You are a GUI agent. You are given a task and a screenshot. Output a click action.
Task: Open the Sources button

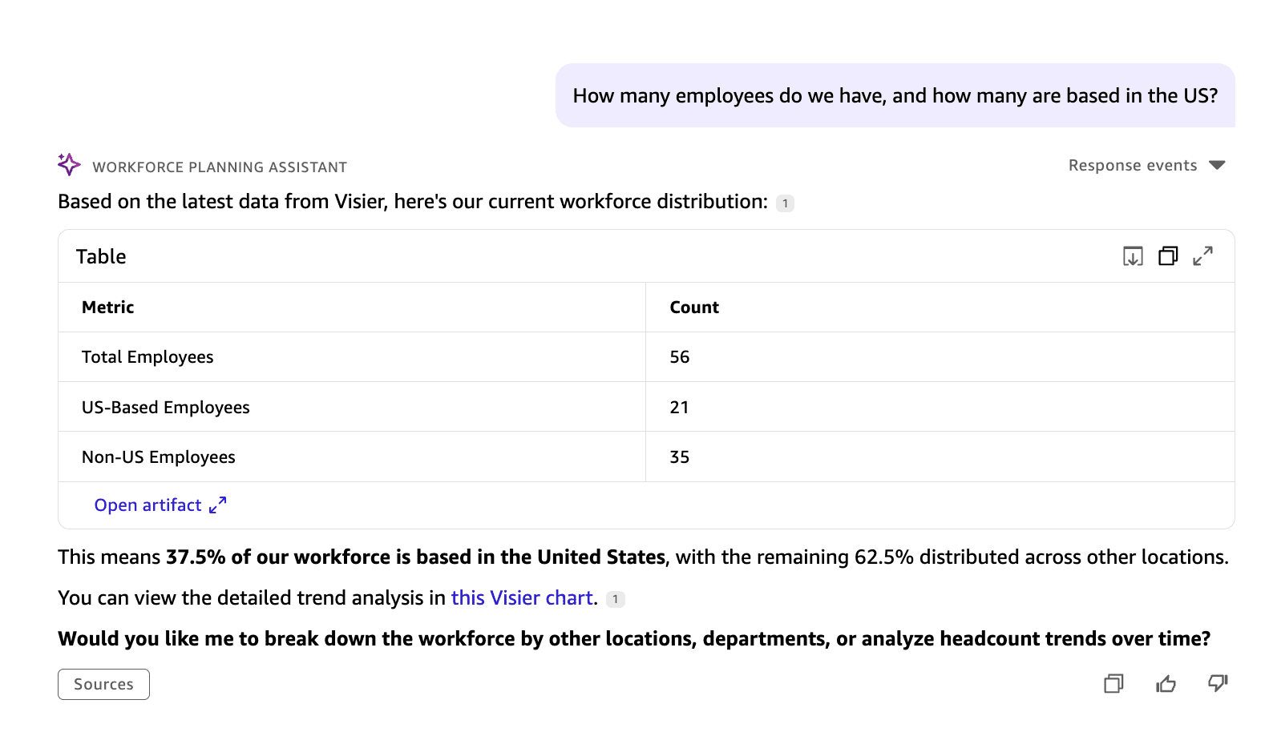pos(103,685)
